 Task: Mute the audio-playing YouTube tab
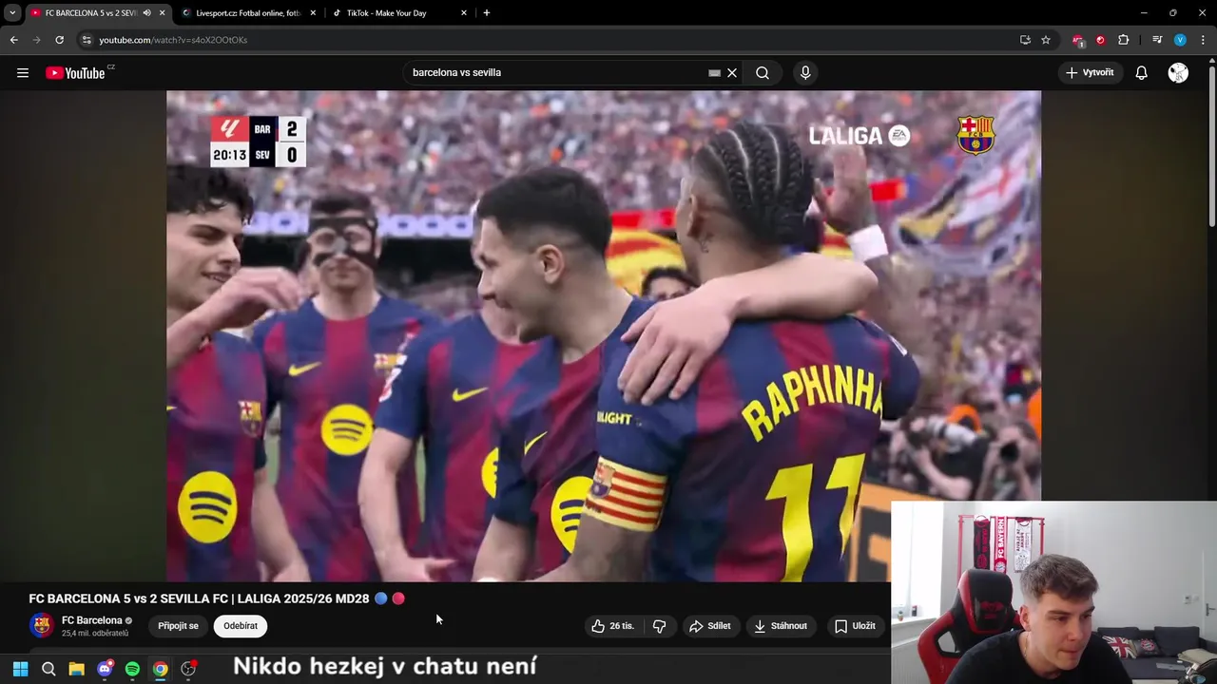coord(146,13)
